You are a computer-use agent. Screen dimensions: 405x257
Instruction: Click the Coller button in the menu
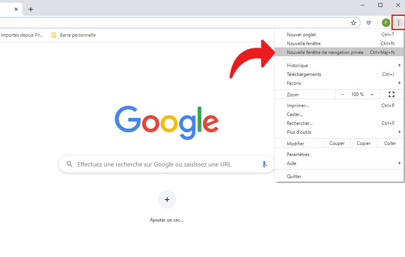pos(390,143)
